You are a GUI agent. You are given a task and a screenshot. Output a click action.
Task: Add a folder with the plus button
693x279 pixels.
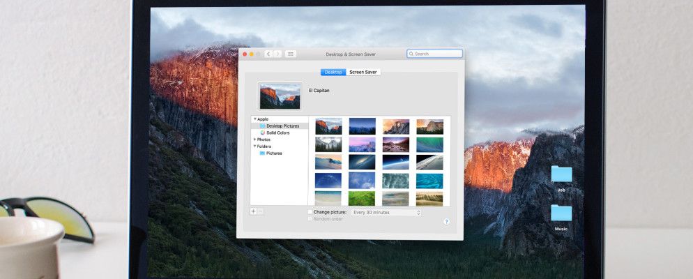click(253, 211)
